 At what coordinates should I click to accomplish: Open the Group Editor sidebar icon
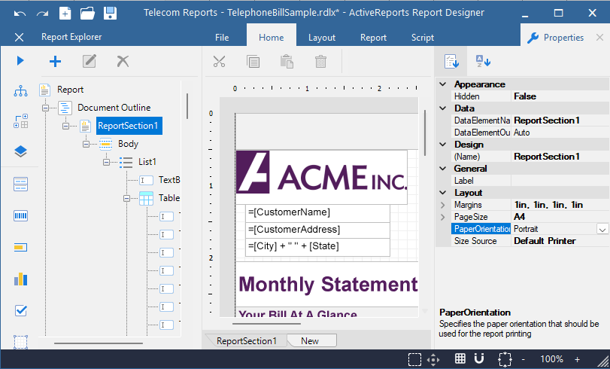point(20,121)
